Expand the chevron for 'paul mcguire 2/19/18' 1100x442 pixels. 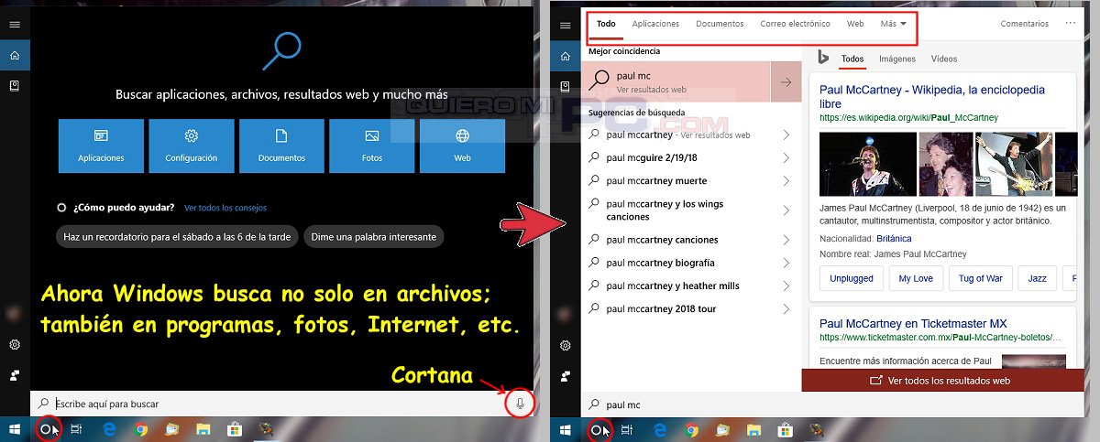pos(786,157)
